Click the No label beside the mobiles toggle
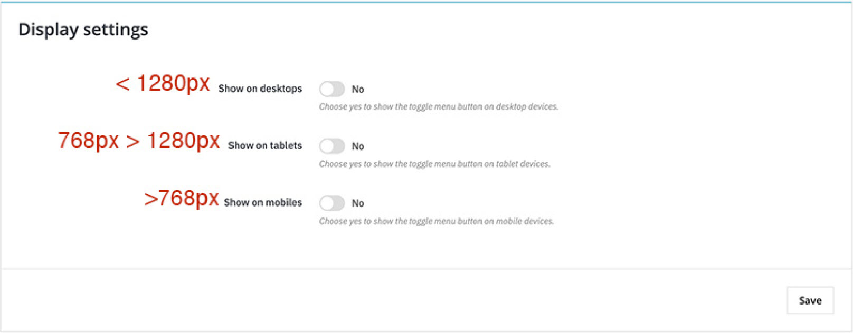The width and height of the screenshot is (853, 333). point(358,203)
